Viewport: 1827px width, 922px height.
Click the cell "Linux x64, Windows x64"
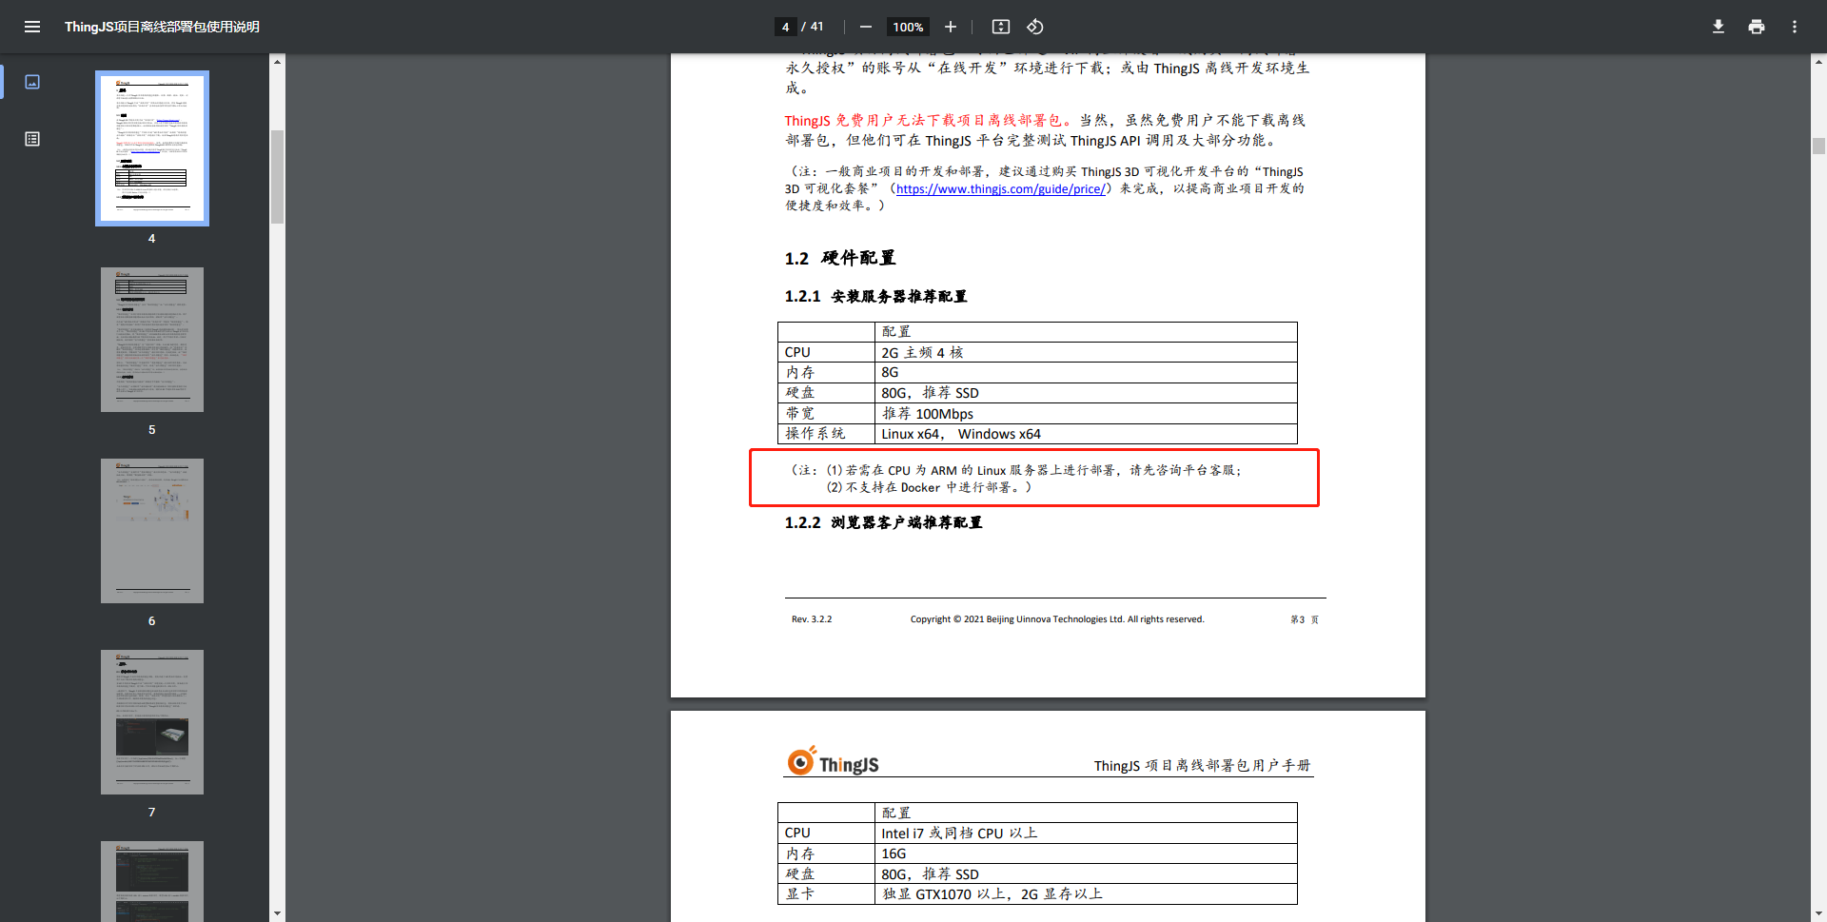(1086, 434)
